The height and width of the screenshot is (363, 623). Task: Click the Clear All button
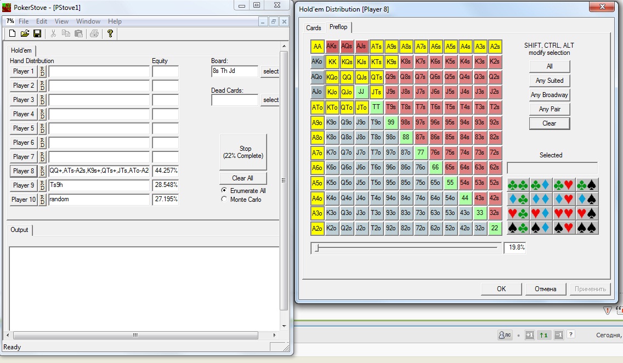pos(243,178)
